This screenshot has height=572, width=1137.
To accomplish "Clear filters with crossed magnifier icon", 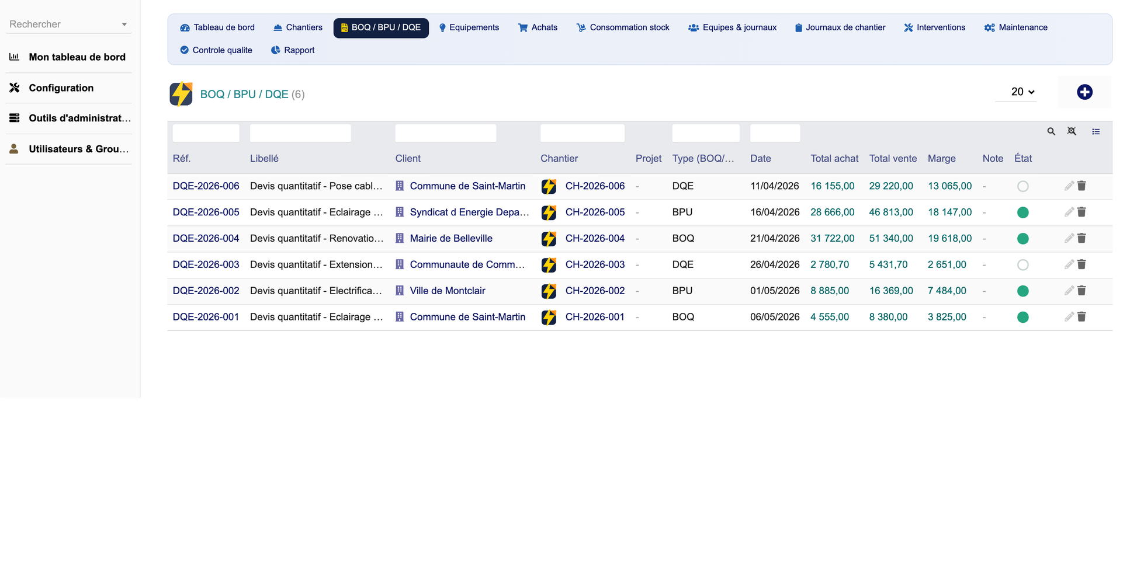I will (x=1072, y=131).
